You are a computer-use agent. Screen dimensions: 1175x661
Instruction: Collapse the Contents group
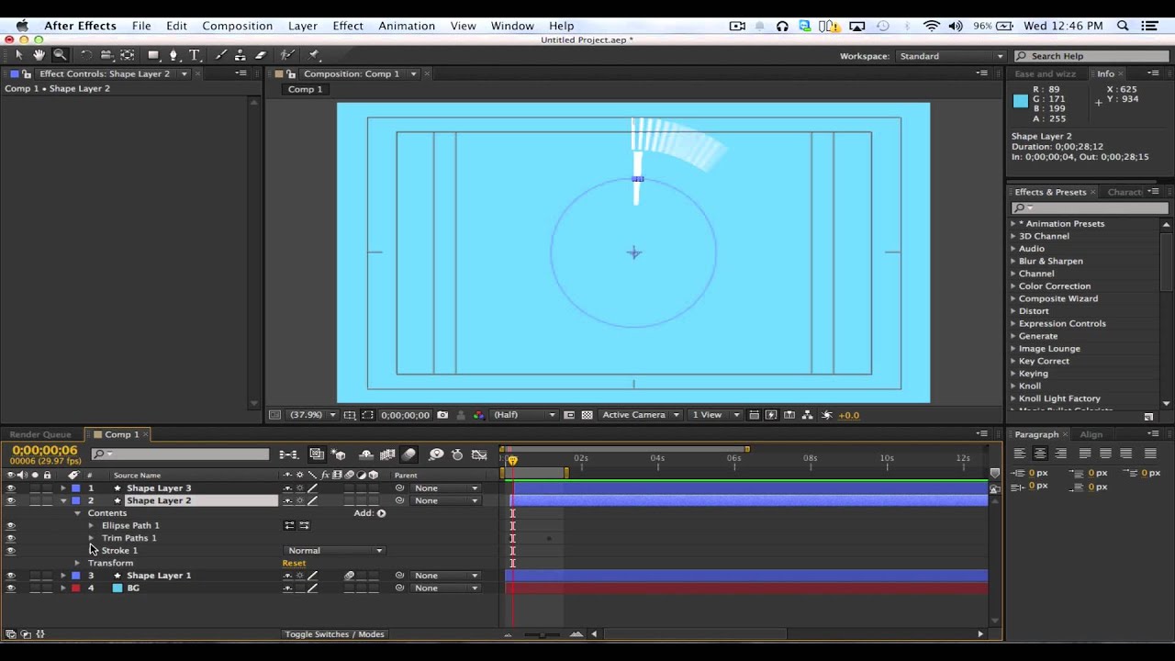[x=77, y=513]
